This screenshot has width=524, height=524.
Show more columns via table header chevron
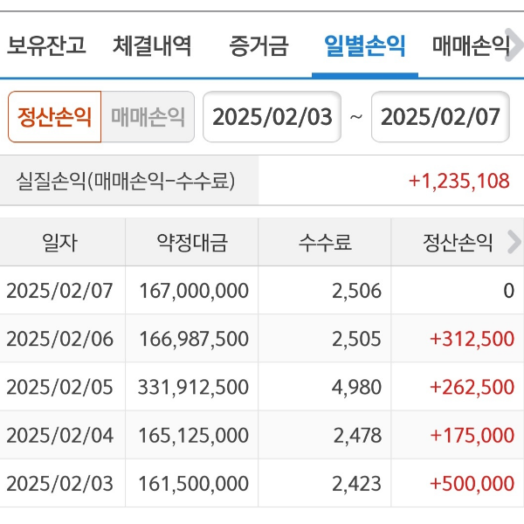514,243
